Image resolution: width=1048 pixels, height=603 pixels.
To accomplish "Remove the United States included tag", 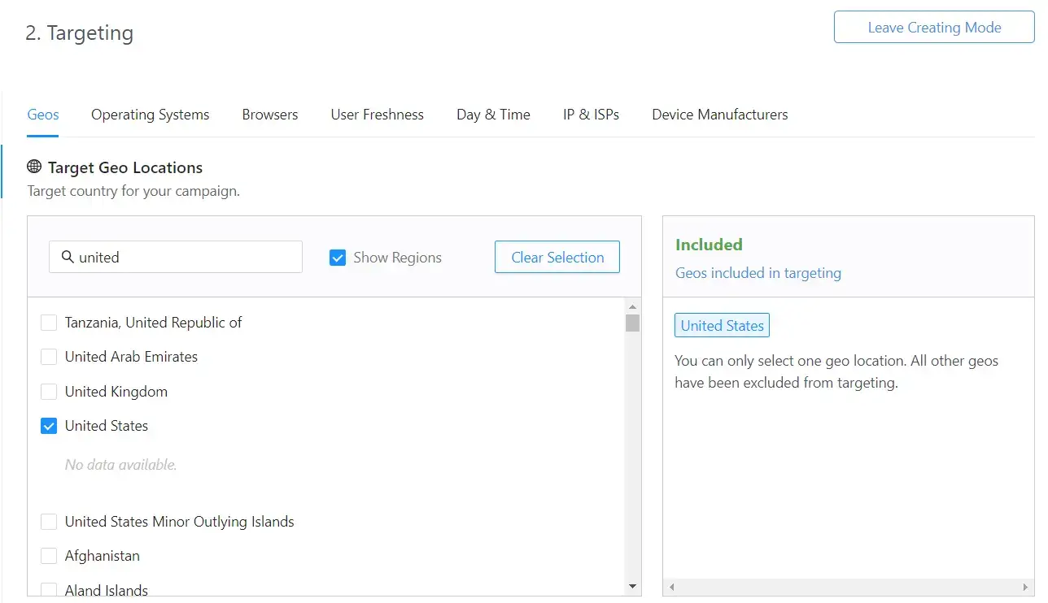I will coord(722,325).
